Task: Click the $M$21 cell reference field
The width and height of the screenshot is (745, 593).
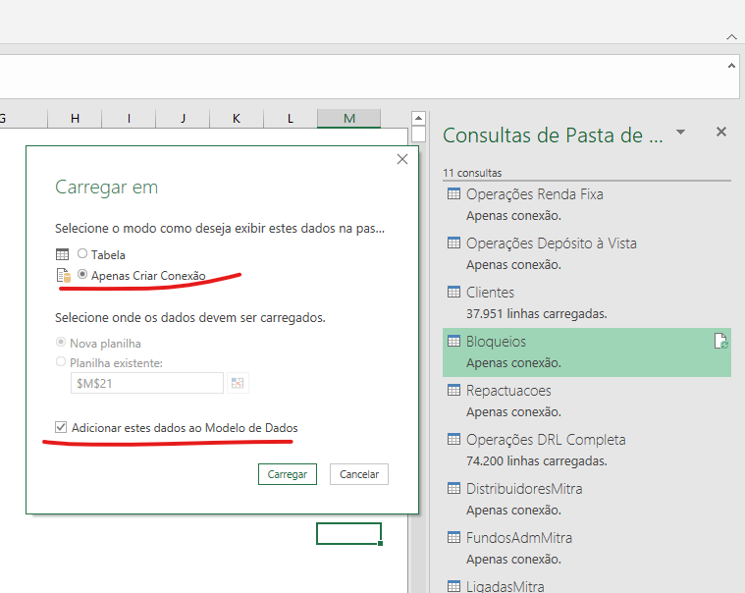Action: pos(147,383)
